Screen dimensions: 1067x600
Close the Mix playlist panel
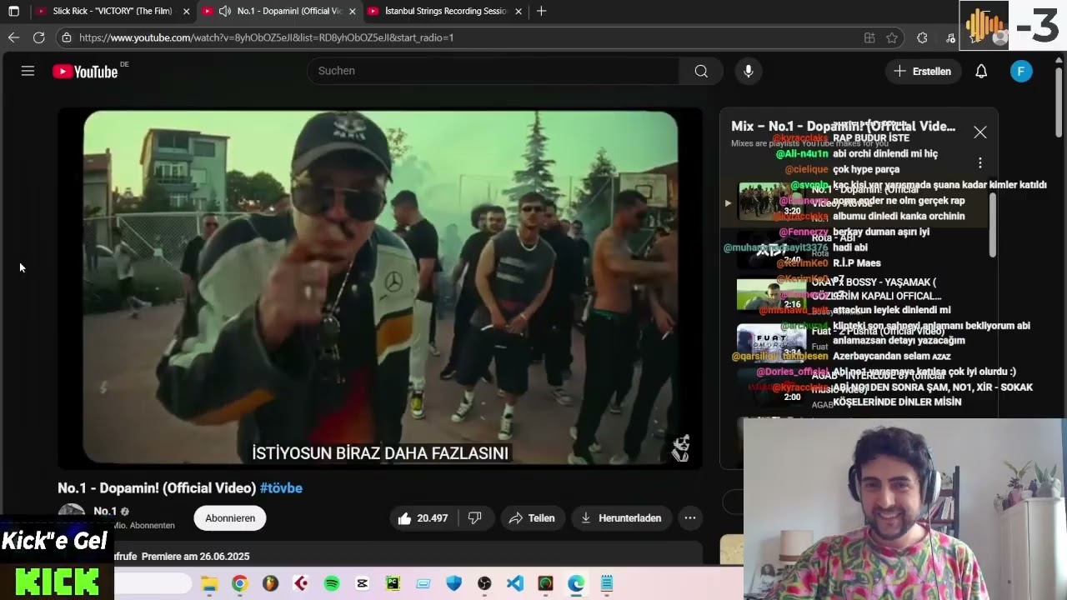point(980,132)
